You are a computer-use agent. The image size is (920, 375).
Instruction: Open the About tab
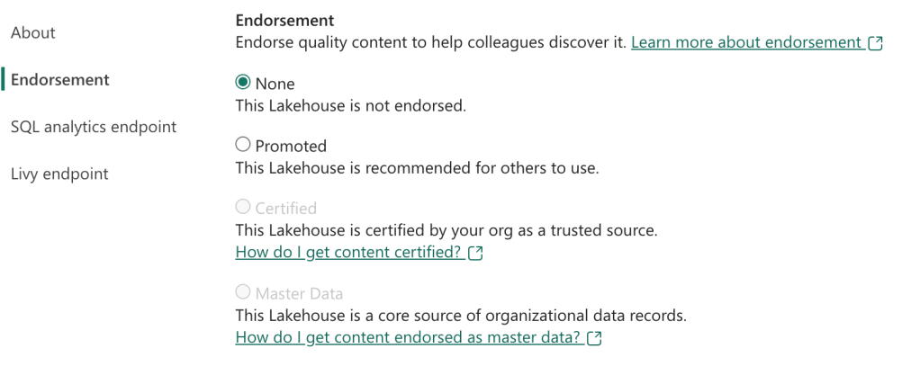pos(33,33)
